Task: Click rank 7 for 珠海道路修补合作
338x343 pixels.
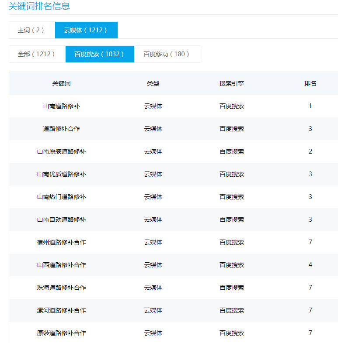Action: (x=310, y=288)
